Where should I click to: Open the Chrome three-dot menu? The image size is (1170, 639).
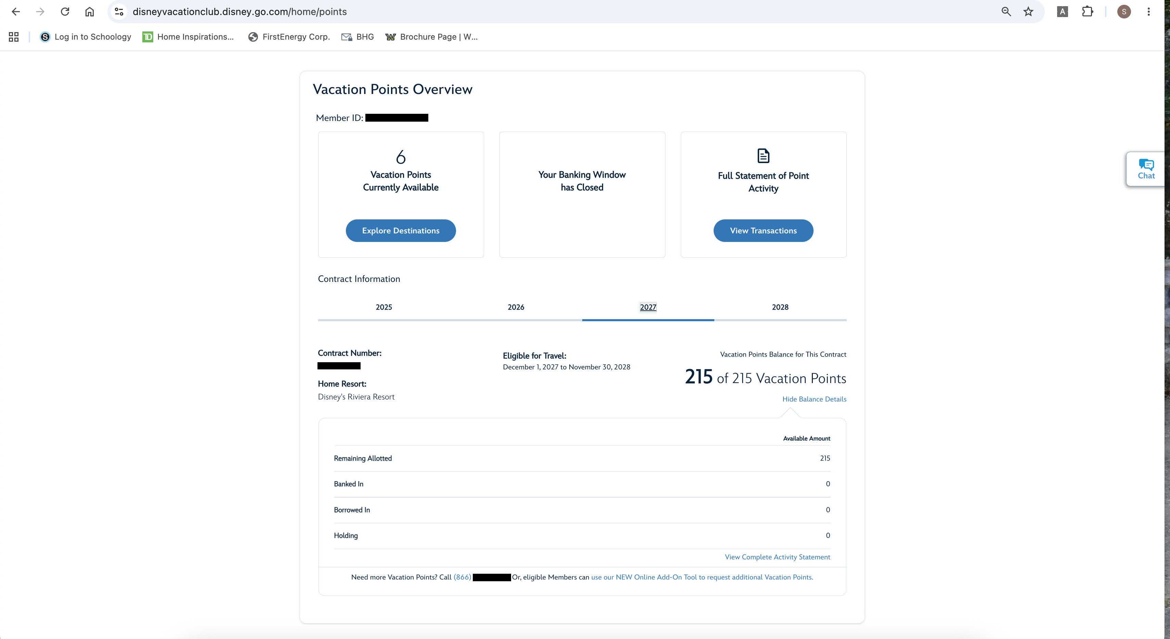(x=1149, y=12)
